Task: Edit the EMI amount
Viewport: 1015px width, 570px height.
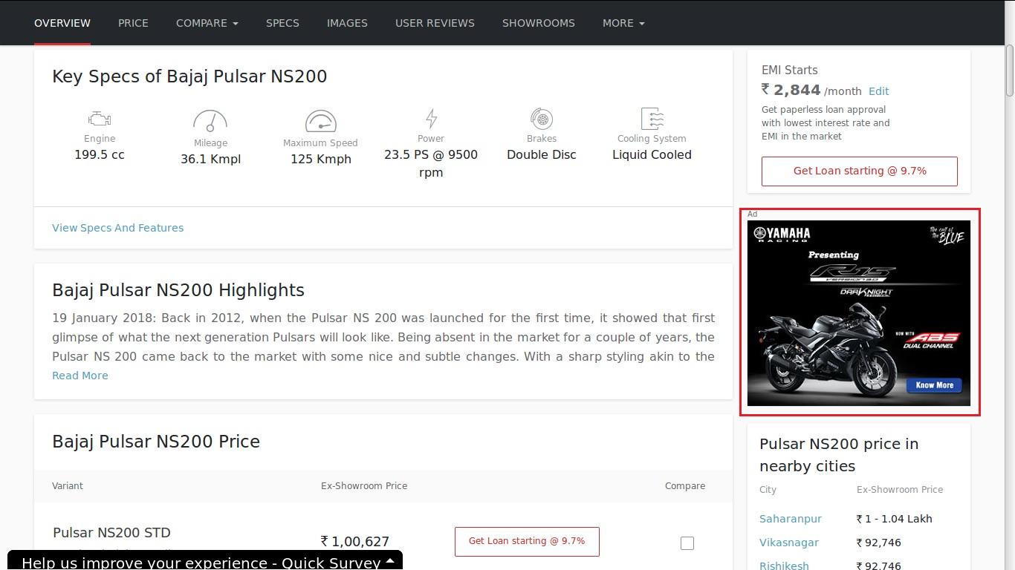Action: (879, 91)
